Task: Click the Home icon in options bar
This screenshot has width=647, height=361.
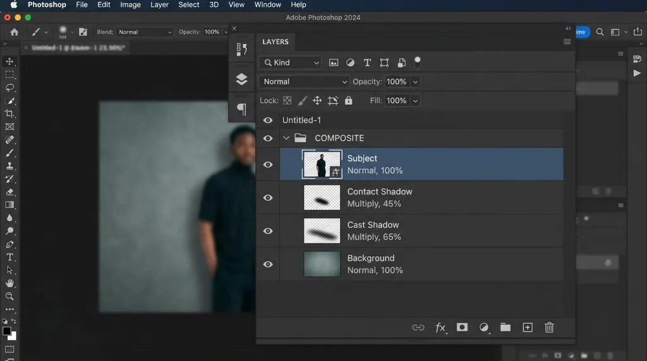Action: [x=15, y=32]
